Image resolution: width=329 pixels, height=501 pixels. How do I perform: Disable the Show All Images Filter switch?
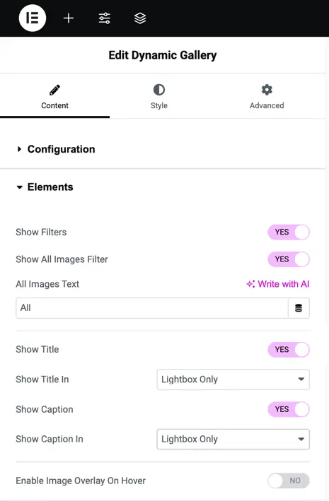[289, 259]
